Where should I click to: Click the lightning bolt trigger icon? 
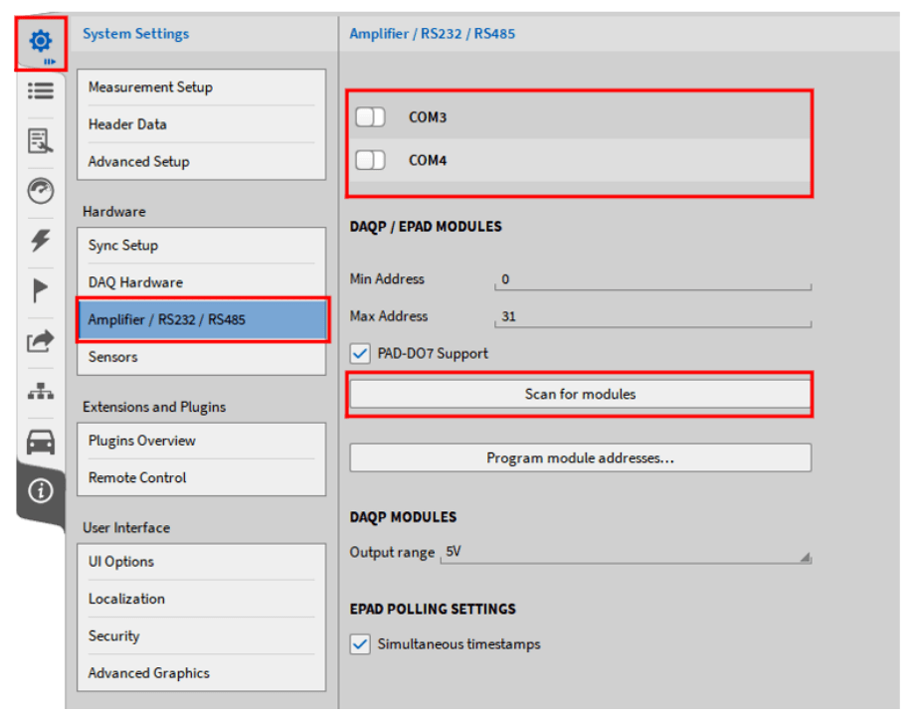41,240
